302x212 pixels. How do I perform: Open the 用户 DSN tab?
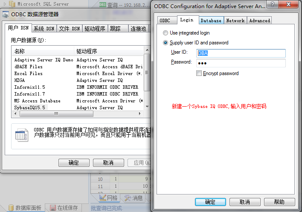(x=18, y=28)
